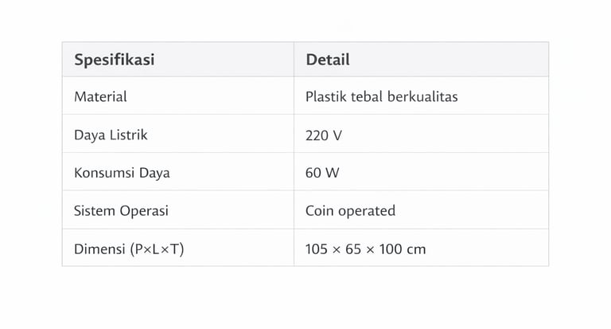Image resolution: width=611 pixels, height=329 pixels.
Task: Select the Dimensi (P×L×T) label cell
Action: 129,249
